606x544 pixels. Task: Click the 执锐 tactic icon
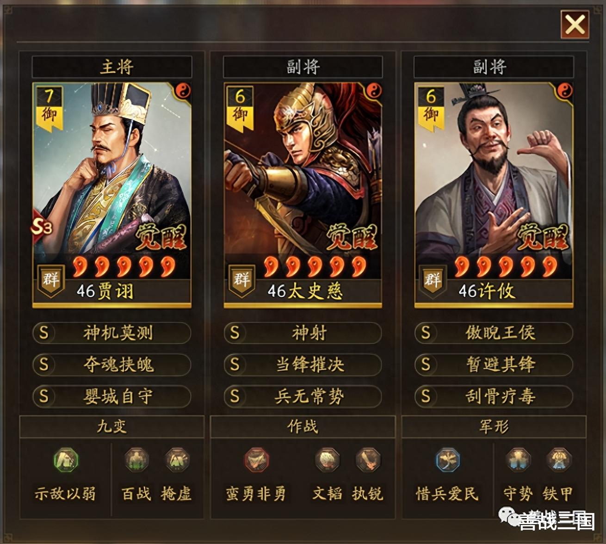pos(368,460)
